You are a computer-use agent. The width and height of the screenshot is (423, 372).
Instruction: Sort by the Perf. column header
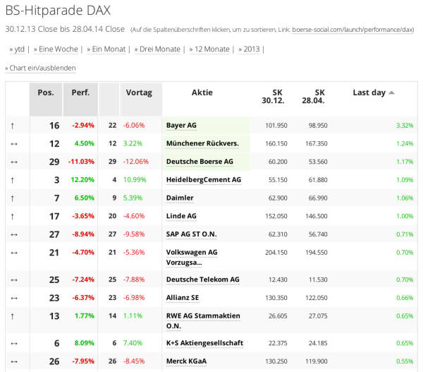[x=80, y=92]
